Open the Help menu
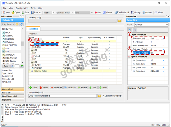 click(40, 8)
